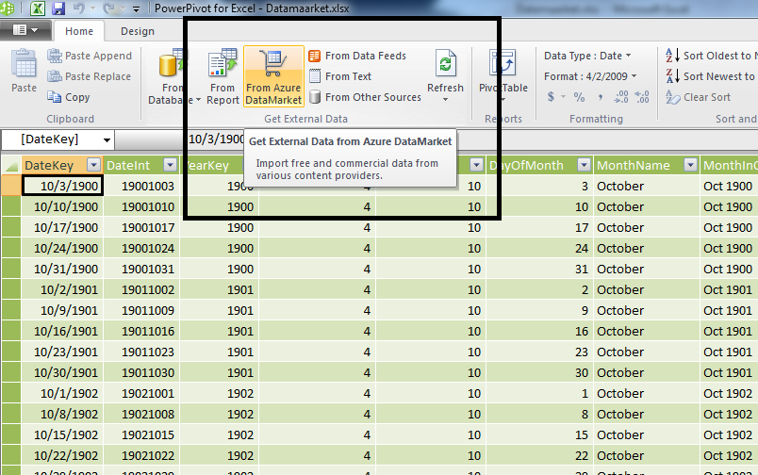The width and height of the screenshot is (758, 475).
Task: Select DateKey cell 10/17/1900
Action: coord(62,227)
